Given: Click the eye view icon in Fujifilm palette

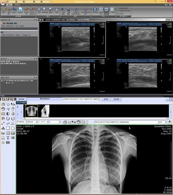Looking at the screenshot, I should click(13, 138).
